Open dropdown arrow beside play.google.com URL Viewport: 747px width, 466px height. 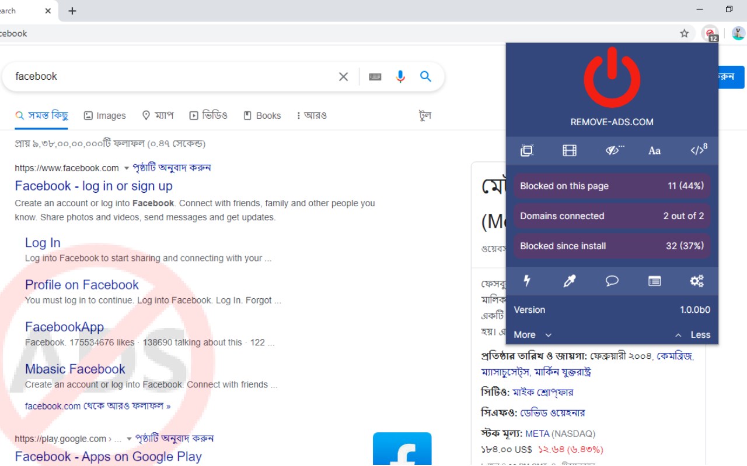(x=128, y=439)
